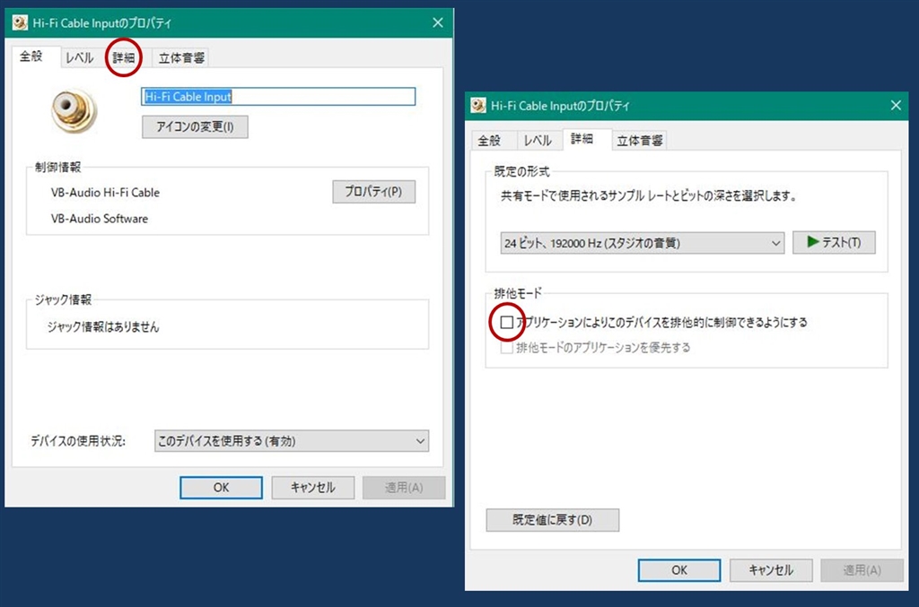Click title bar icon of left window
This screenshot has width=919, height=607.
[20, 22]
